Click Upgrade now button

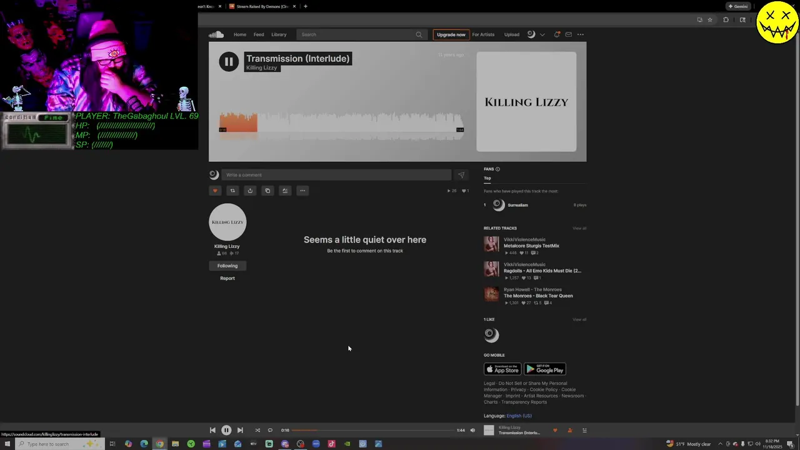tap(451, 34)
